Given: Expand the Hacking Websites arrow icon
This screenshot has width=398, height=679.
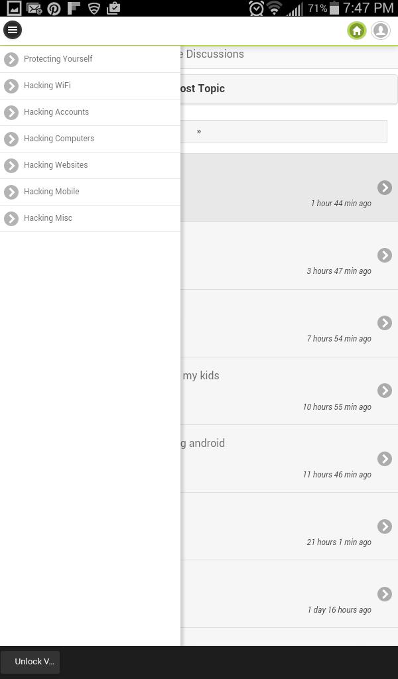Looking at the screenshot, I should point(11,165).
